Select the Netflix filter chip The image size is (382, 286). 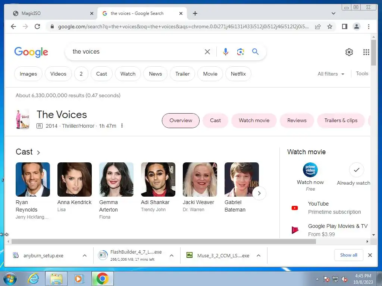(x=238, y=74)
